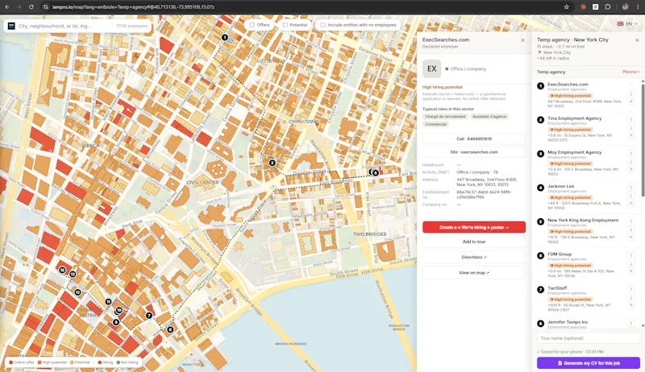Click the EX company avatar
This screenshot has height=372, width=645.
tap(432, 69)
